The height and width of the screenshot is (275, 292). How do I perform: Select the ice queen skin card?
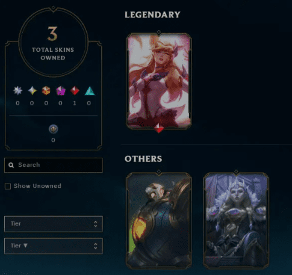click(x=236, y=220)
